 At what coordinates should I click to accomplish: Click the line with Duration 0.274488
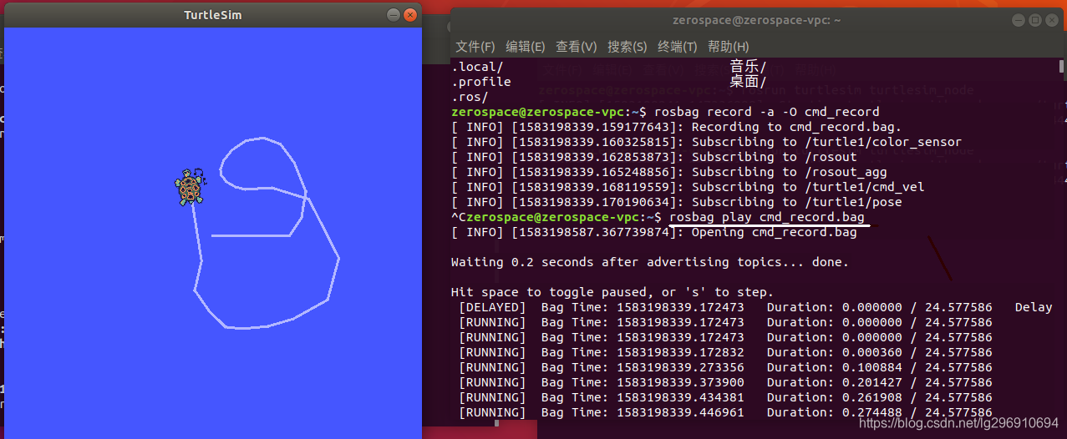pyautogui.click(x=725, y=412)
